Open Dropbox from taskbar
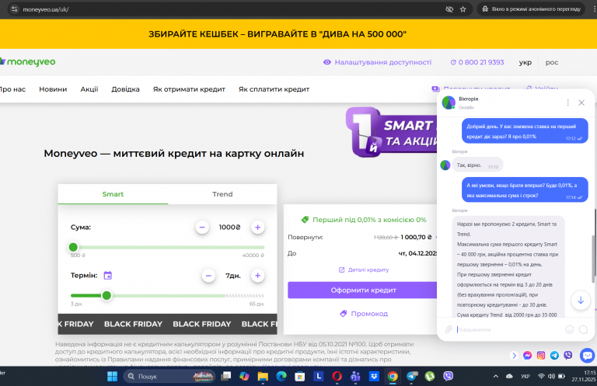 click(x=374, y=377)
